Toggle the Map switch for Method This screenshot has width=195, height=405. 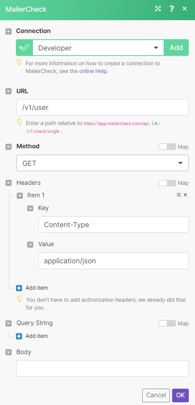[167, 147]
